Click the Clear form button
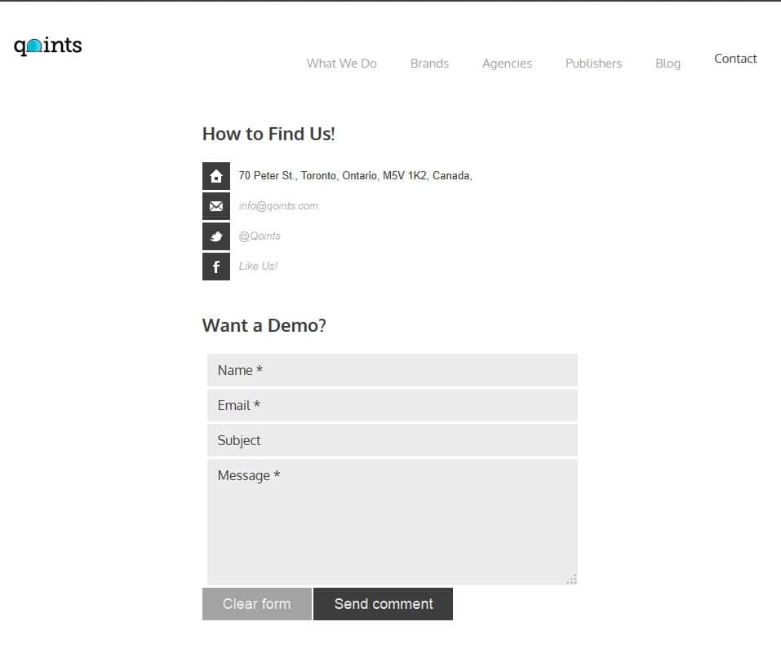Screen dimensions: 781x657 [257, 604]
